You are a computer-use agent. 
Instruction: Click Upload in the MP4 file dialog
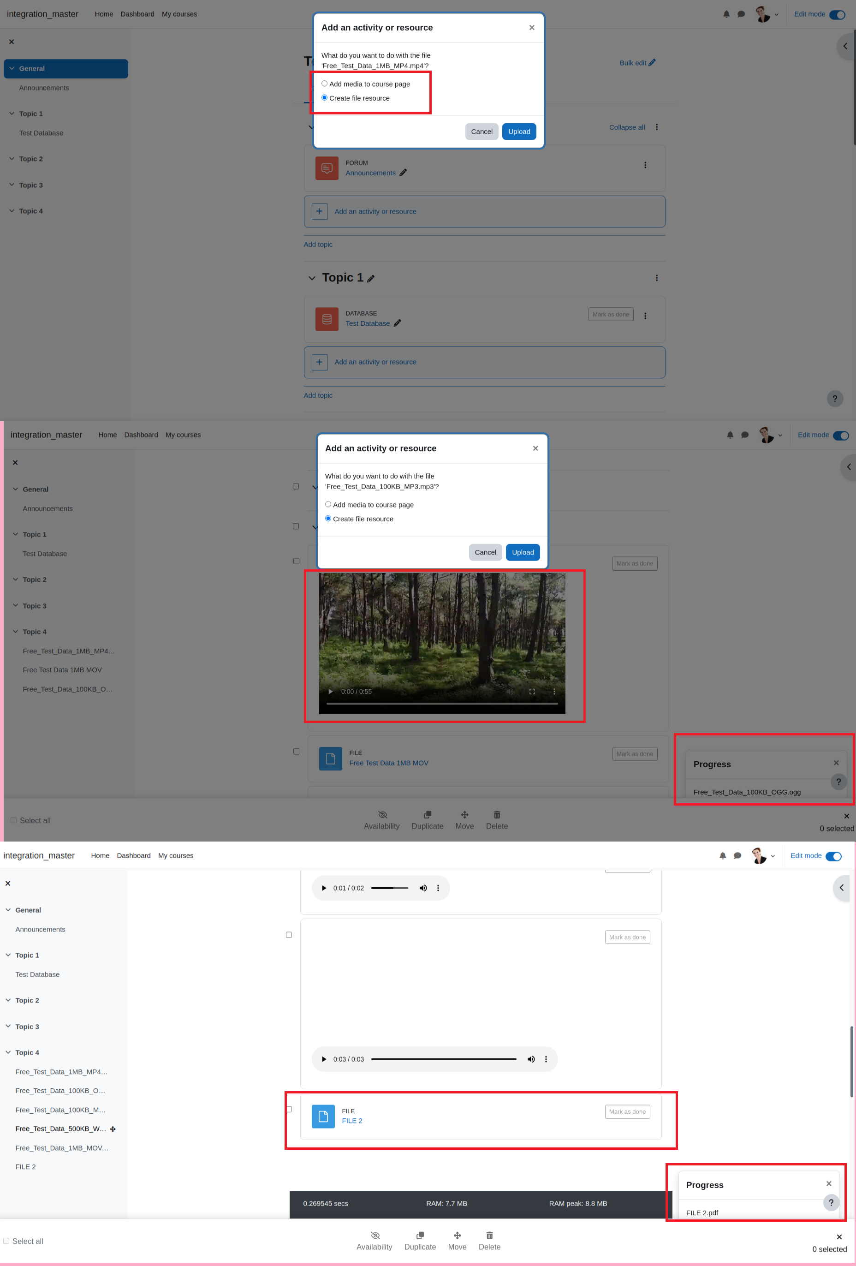(x=519, y=131)
